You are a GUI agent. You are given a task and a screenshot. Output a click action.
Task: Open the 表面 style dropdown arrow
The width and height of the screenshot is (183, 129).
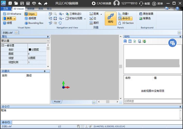pyautogui.click(x=14, y=19)
